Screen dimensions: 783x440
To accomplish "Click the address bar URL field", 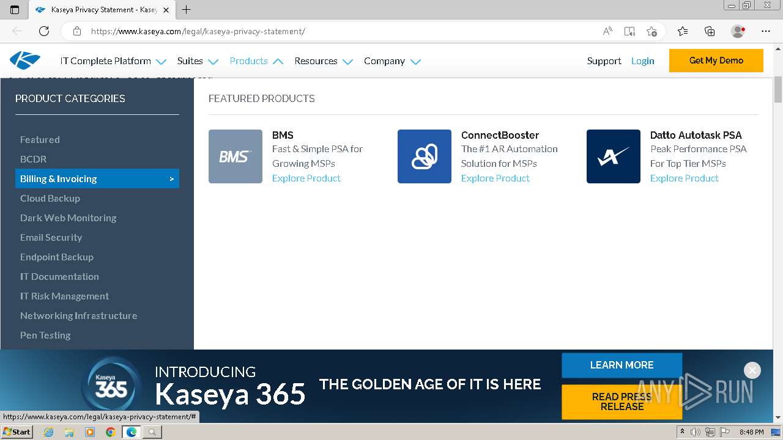I will (x=343, y=31).
